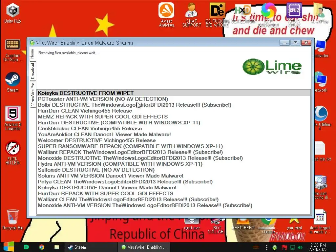Open the CHAT SUPPORT desktop icon

(x=192, y=14)
